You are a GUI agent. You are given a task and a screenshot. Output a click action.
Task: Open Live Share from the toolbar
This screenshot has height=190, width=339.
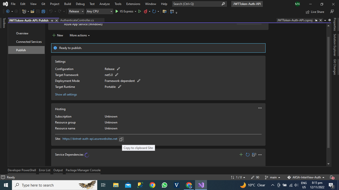click(x=315, y=12)
